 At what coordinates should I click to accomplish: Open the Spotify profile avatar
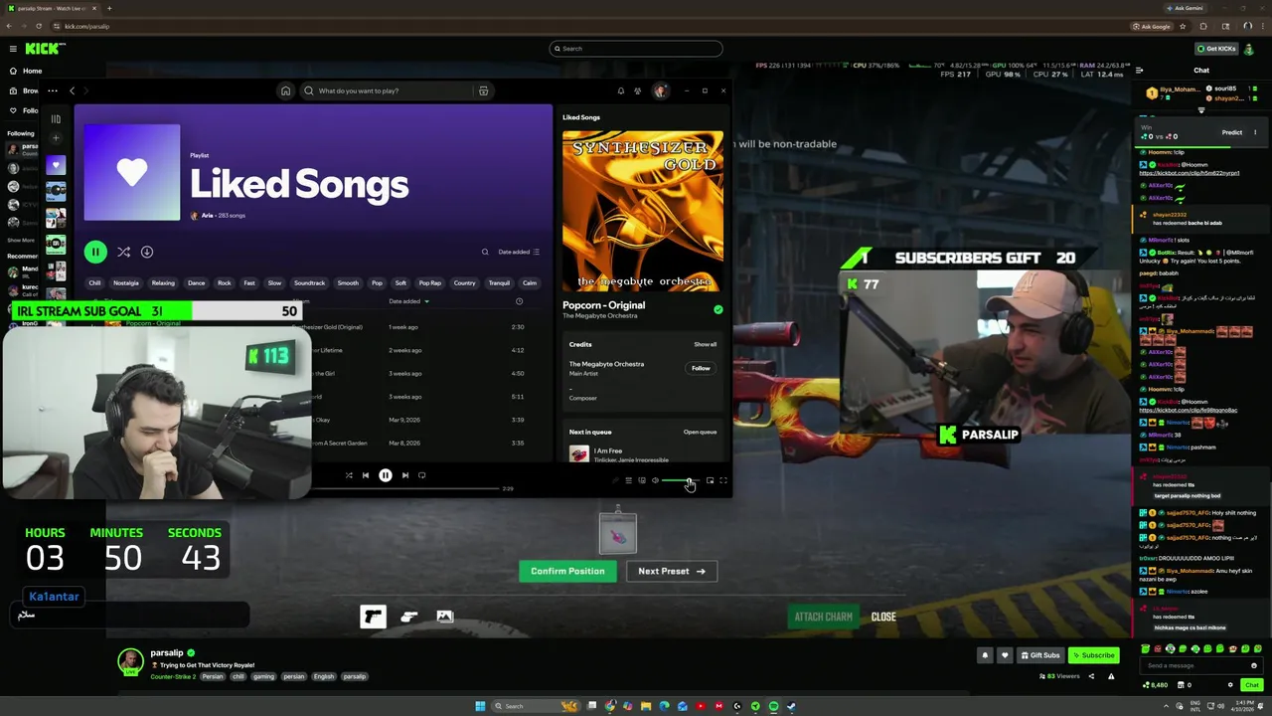point(661,90)
